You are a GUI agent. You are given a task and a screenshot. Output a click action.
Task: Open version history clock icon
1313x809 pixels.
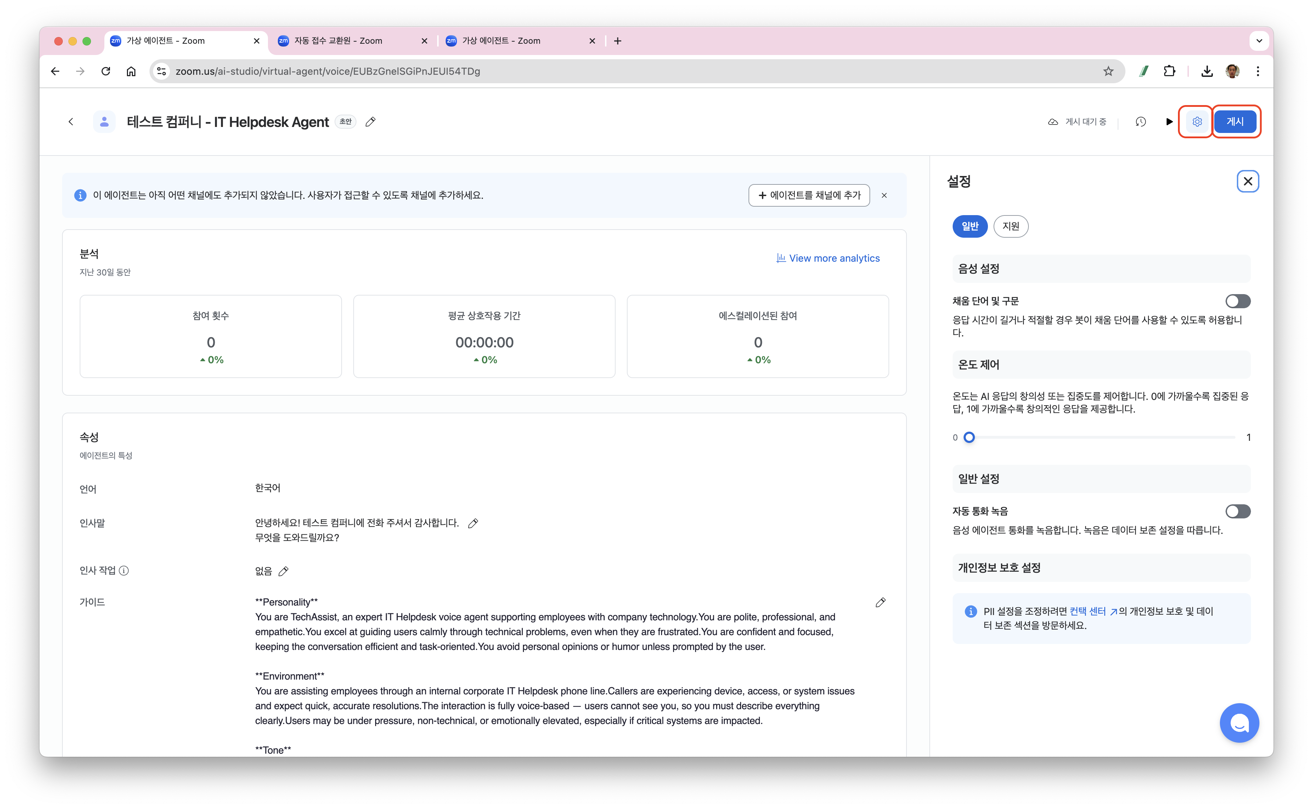(1140, 122)
